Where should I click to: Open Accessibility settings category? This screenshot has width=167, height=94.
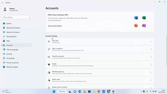pyautogui.click(x=17, y=58)
